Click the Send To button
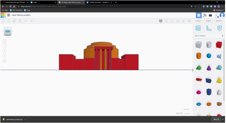226x123 pixels. pos(219,21)
